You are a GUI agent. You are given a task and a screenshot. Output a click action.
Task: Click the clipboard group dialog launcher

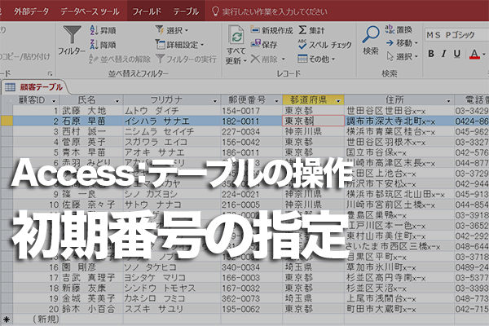coord(50,73)
